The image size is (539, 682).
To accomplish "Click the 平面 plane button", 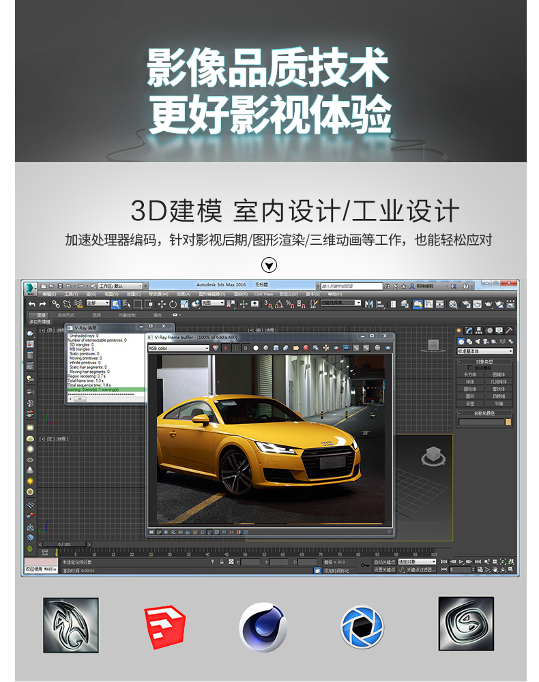I will (x=499, y=404).
